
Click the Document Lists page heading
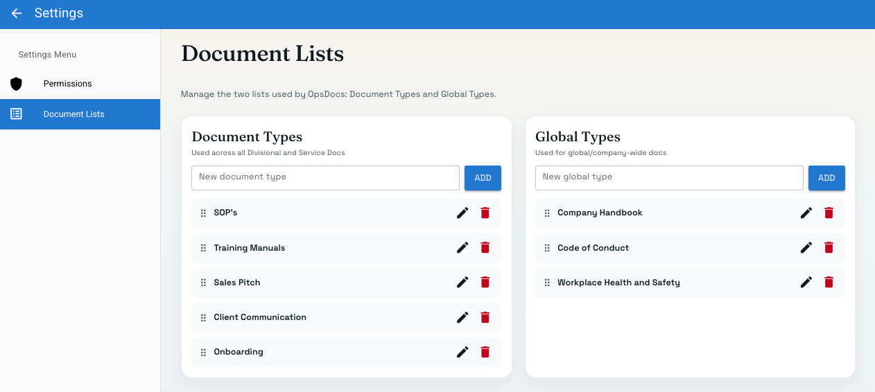(262, 54)
